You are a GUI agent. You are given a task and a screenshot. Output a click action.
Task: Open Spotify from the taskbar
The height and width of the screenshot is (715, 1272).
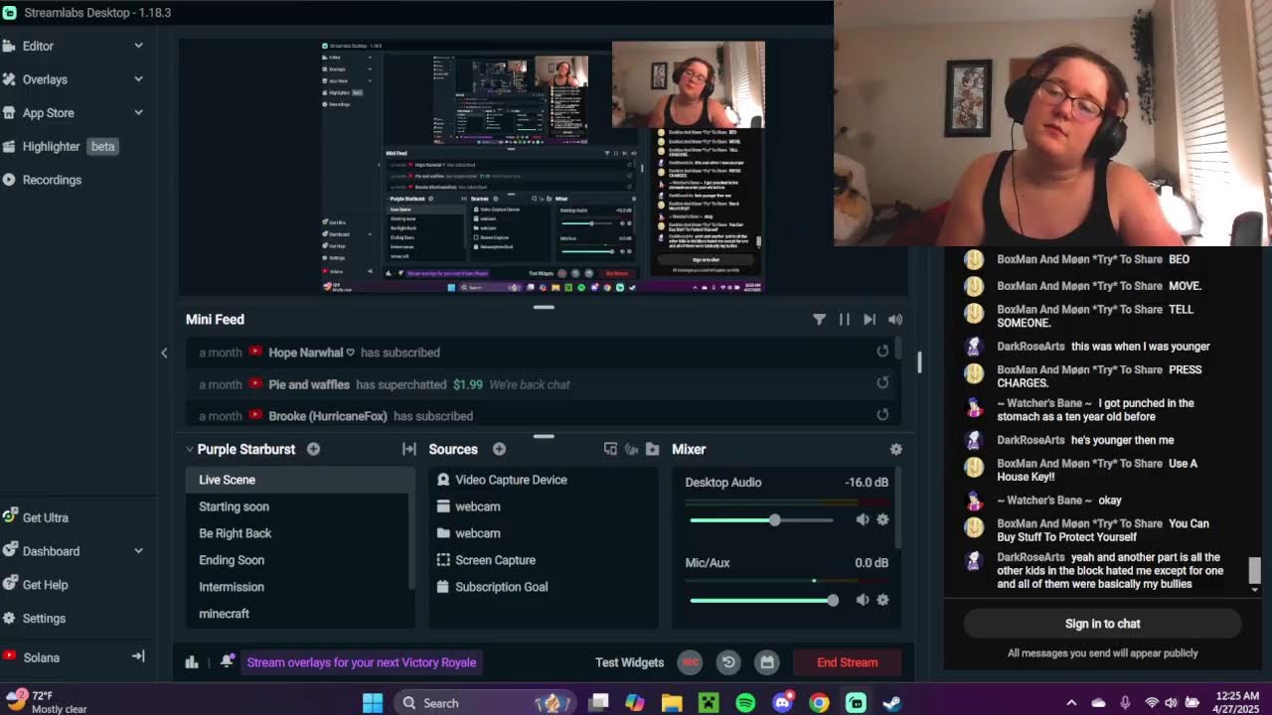[x=745, y=703]
